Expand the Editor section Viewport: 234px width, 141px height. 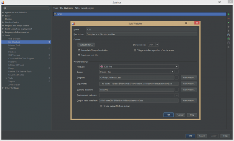click(x=3, y=16)
